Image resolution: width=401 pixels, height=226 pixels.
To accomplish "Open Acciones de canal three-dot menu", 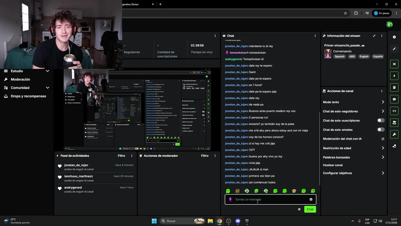I will 382,91.
